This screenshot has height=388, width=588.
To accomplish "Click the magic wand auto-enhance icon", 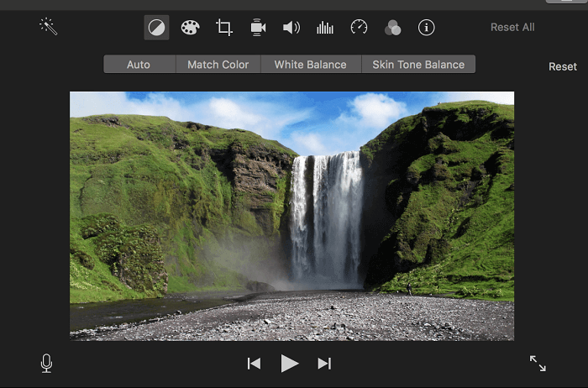I will [48, 27].
